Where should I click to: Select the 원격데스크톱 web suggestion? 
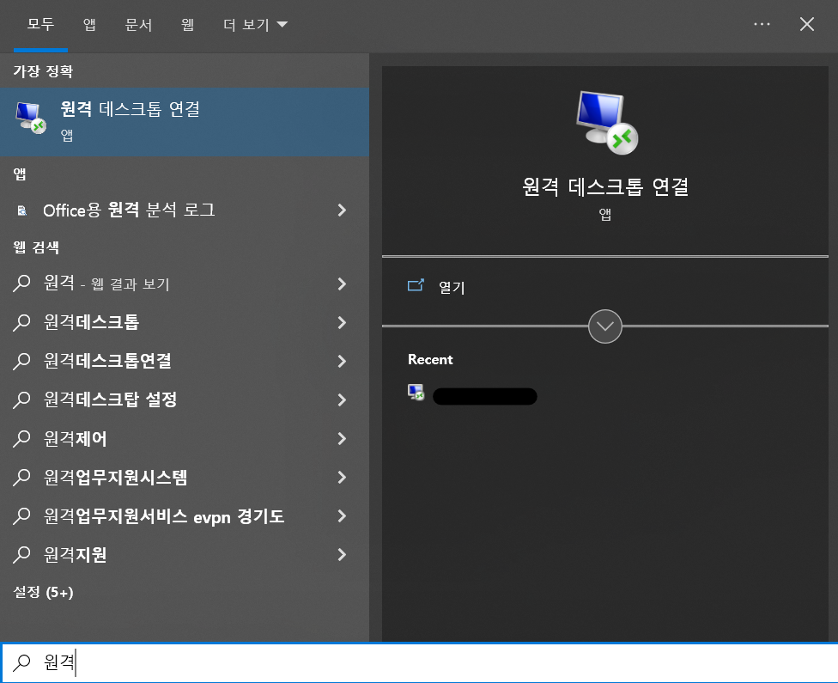tap(185, 322)
